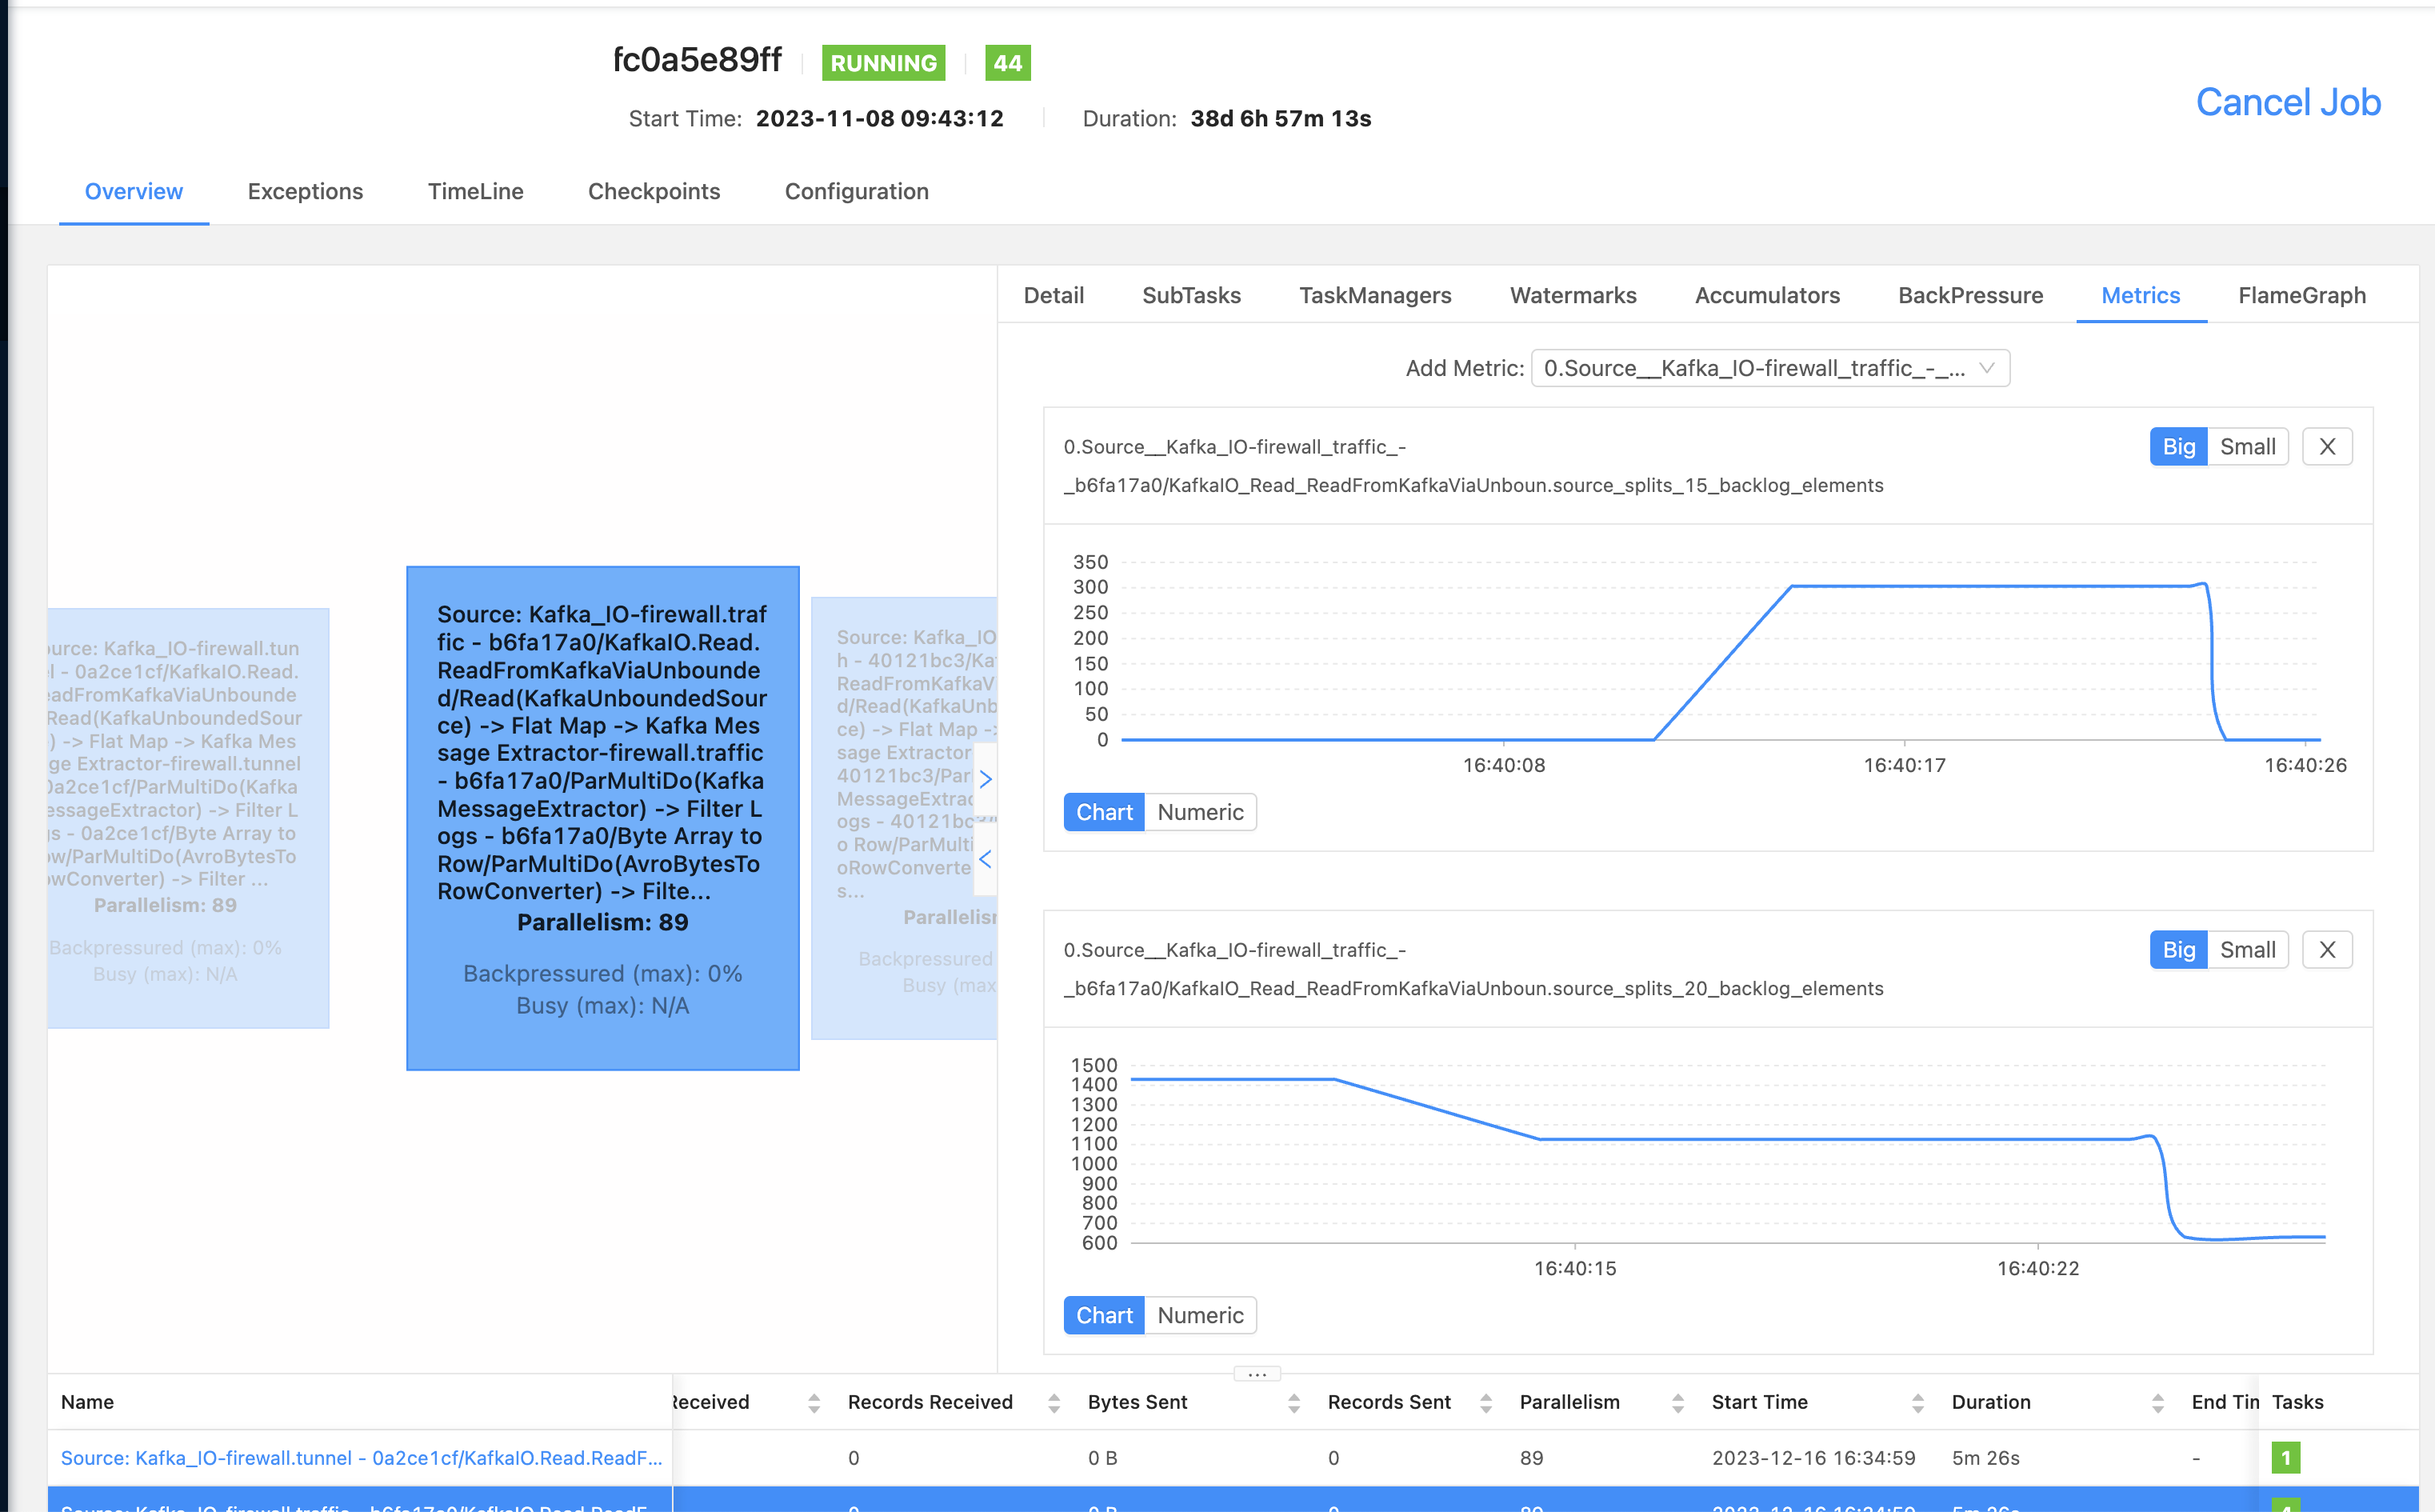The width and height of the screenshot is (2435, 1512).
Task: Switch the first chart to Numeric view
Action: click(1200, 811)
